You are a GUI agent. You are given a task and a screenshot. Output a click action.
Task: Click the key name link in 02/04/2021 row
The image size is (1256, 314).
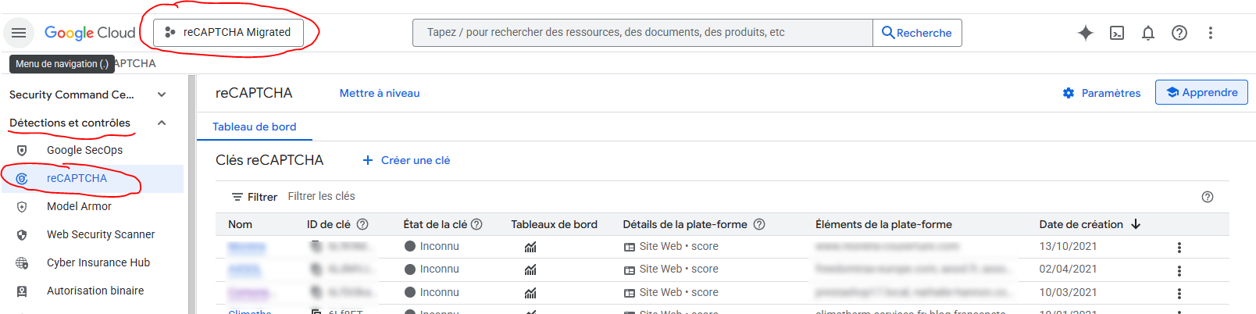[x=244, y=269]
